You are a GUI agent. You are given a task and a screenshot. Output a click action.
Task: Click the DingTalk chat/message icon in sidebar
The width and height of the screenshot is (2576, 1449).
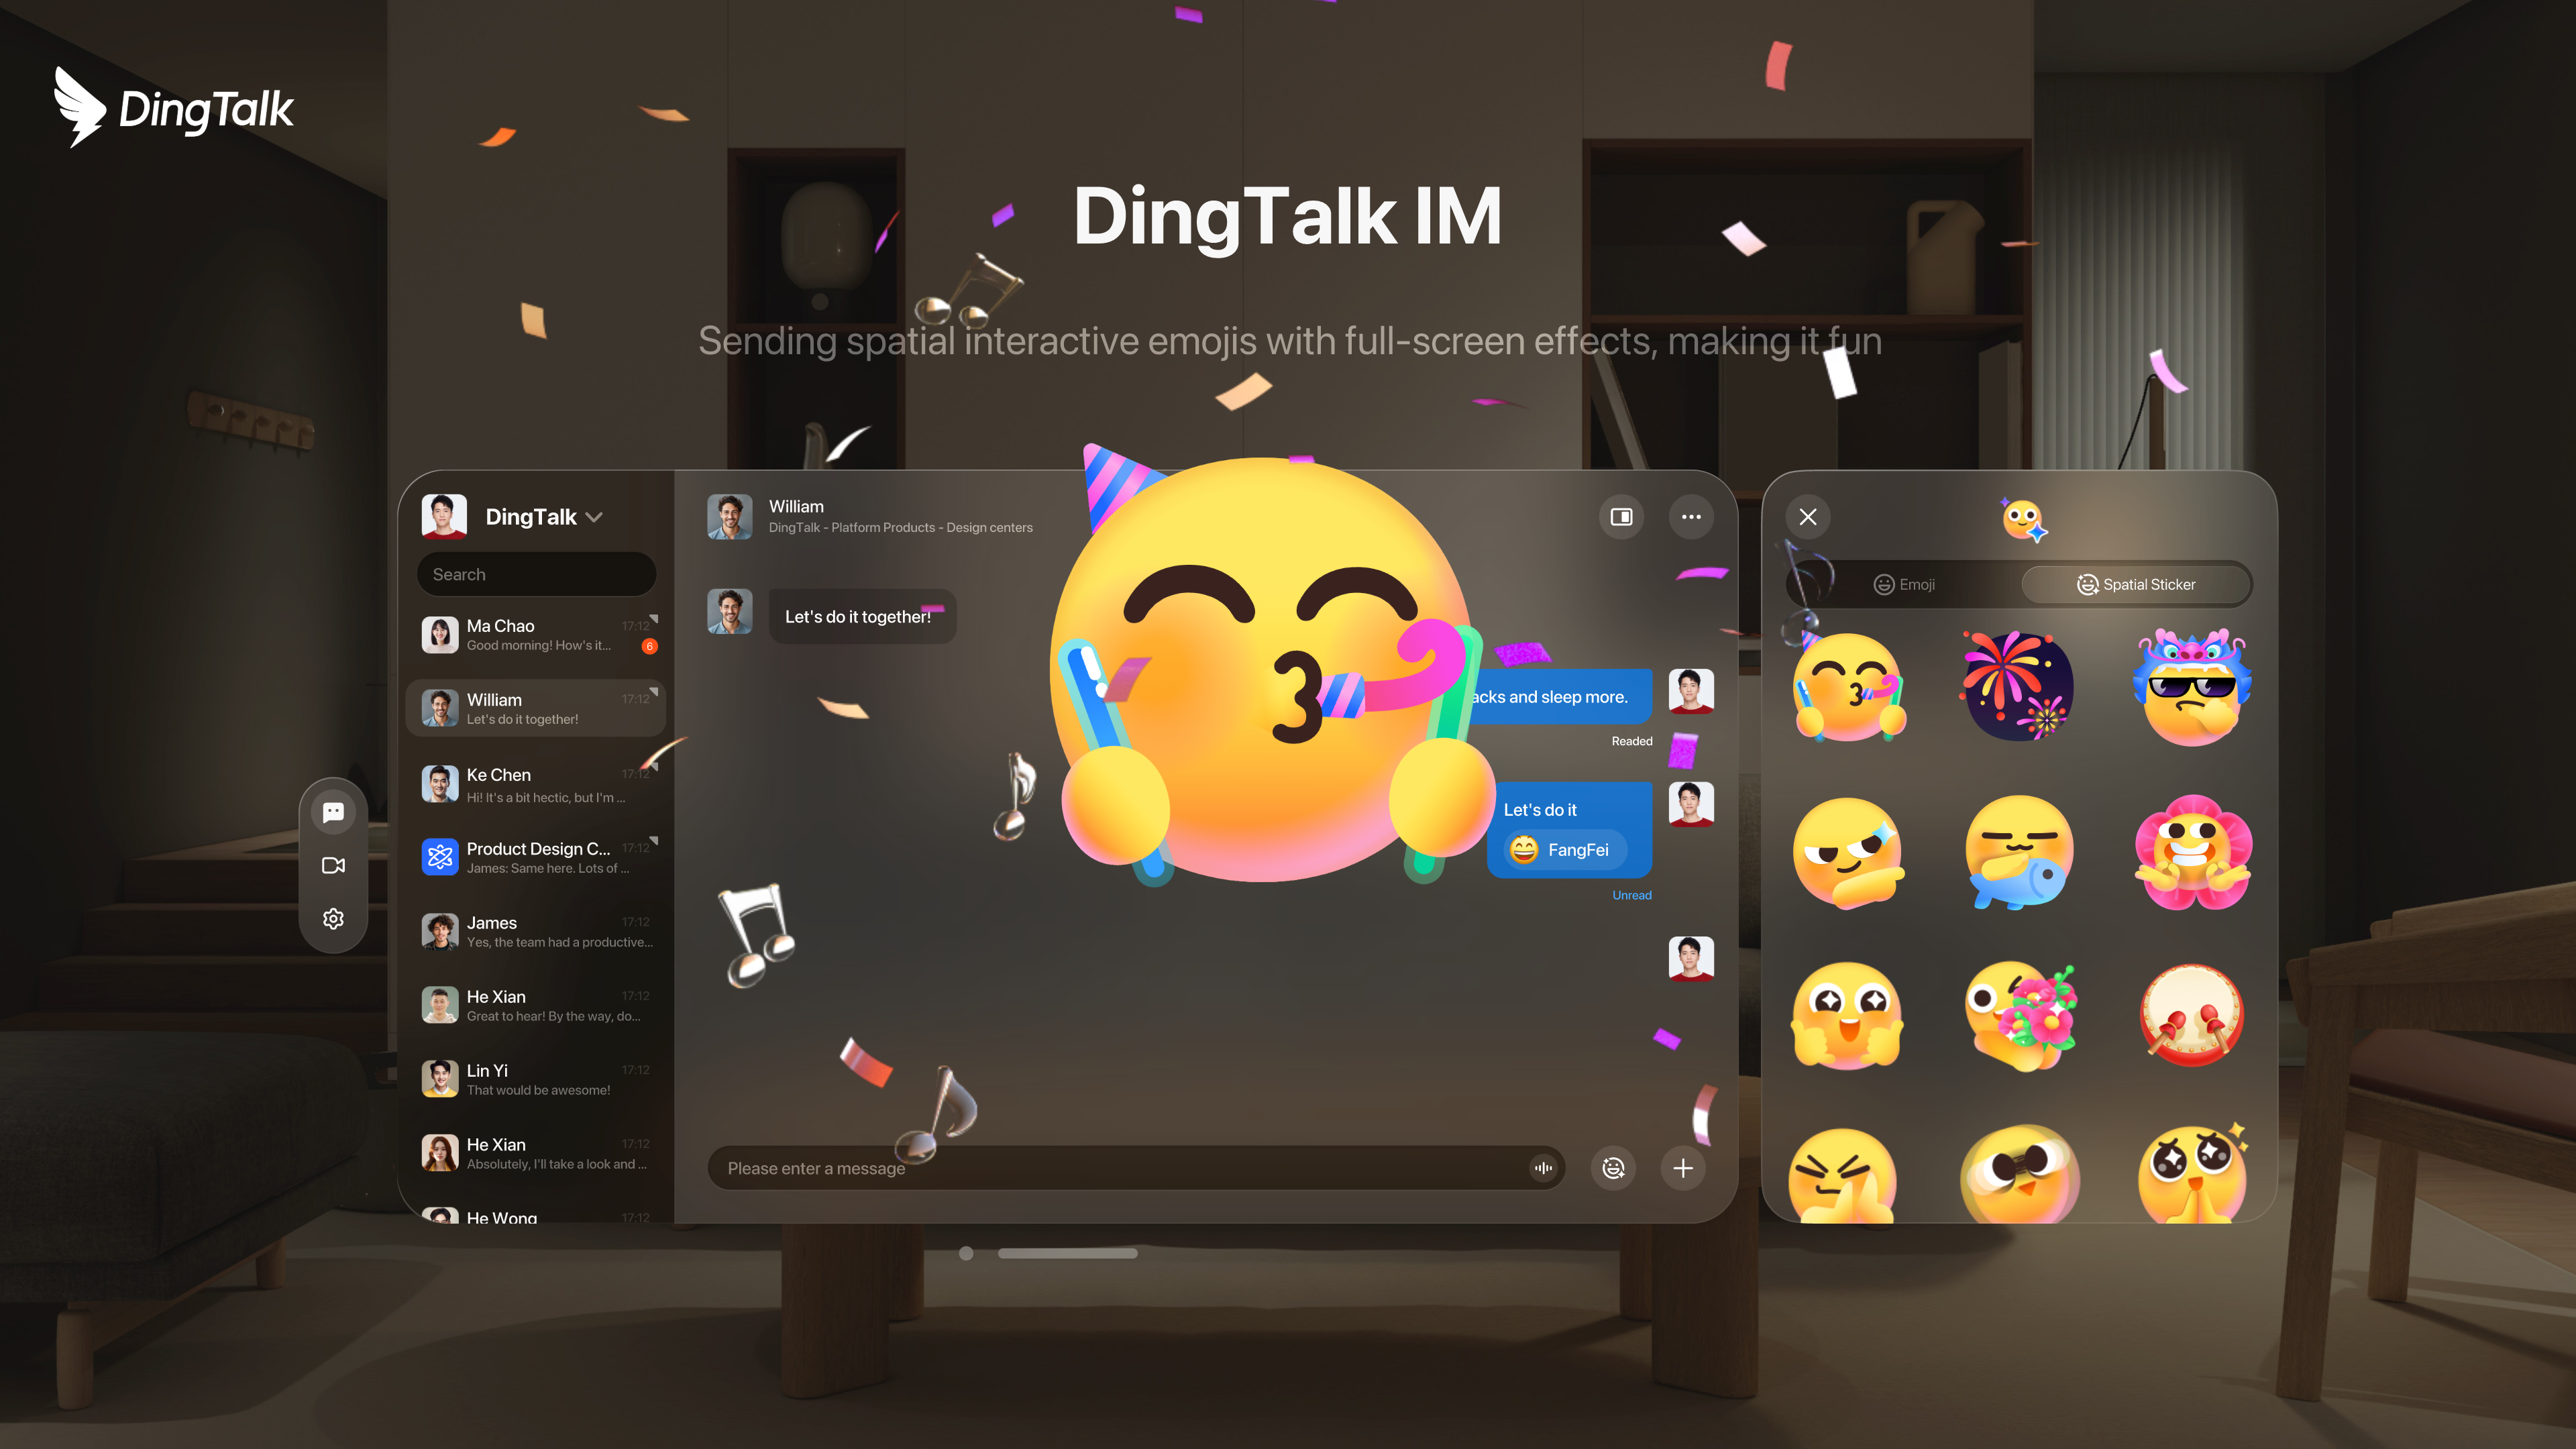click(x=334, y=812)
